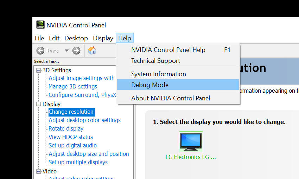Click the NVIDIA logo icon in title bar
Image resolution: width=299 pixels, height=179 pixels.
coord(40,25)
